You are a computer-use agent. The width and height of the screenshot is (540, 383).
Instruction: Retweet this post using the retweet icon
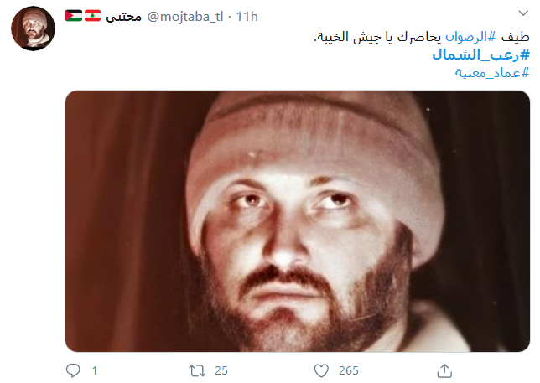pos(197,371)
